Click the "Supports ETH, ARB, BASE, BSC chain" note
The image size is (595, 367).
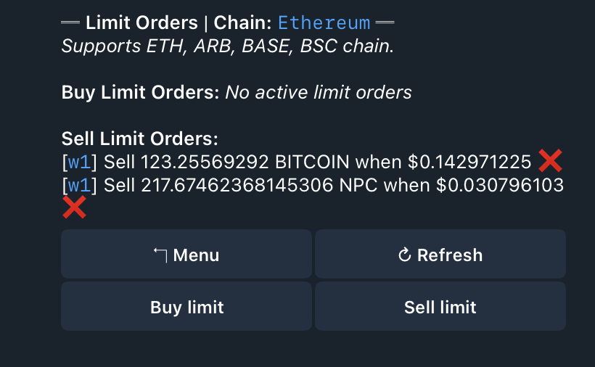click(228, 46)
